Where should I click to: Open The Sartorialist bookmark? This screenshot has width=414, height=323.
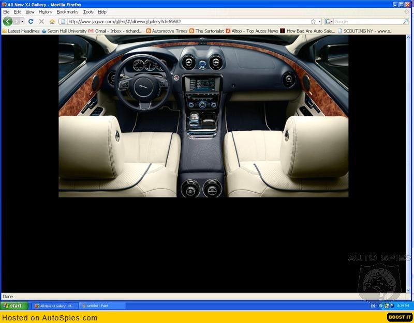[x=206, y=31]
